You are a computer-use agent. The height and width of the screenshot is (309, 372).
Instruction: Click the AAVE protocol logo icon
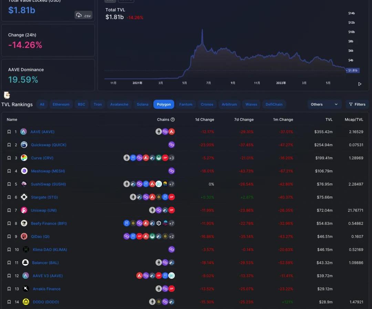[23, 132]
